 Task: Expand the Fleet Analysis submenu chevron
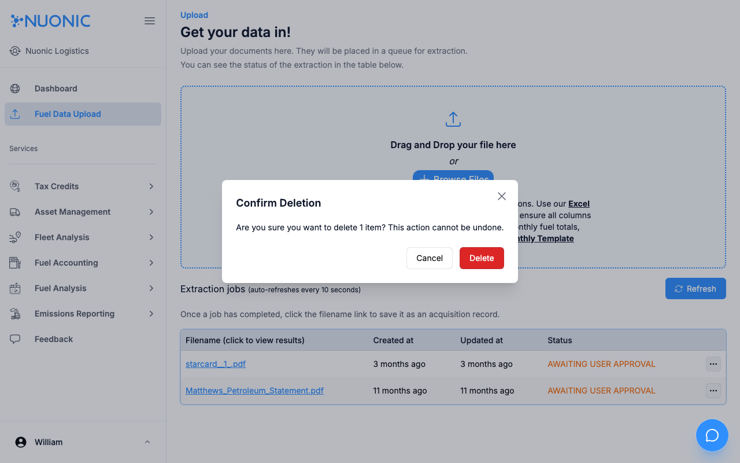point(151,237)
